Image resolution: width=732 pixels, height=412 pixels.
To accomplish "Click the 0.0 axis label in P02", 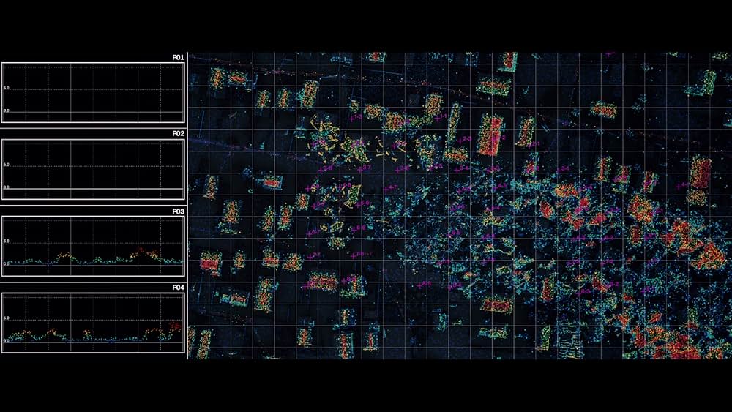I will [x=7, y=187].
